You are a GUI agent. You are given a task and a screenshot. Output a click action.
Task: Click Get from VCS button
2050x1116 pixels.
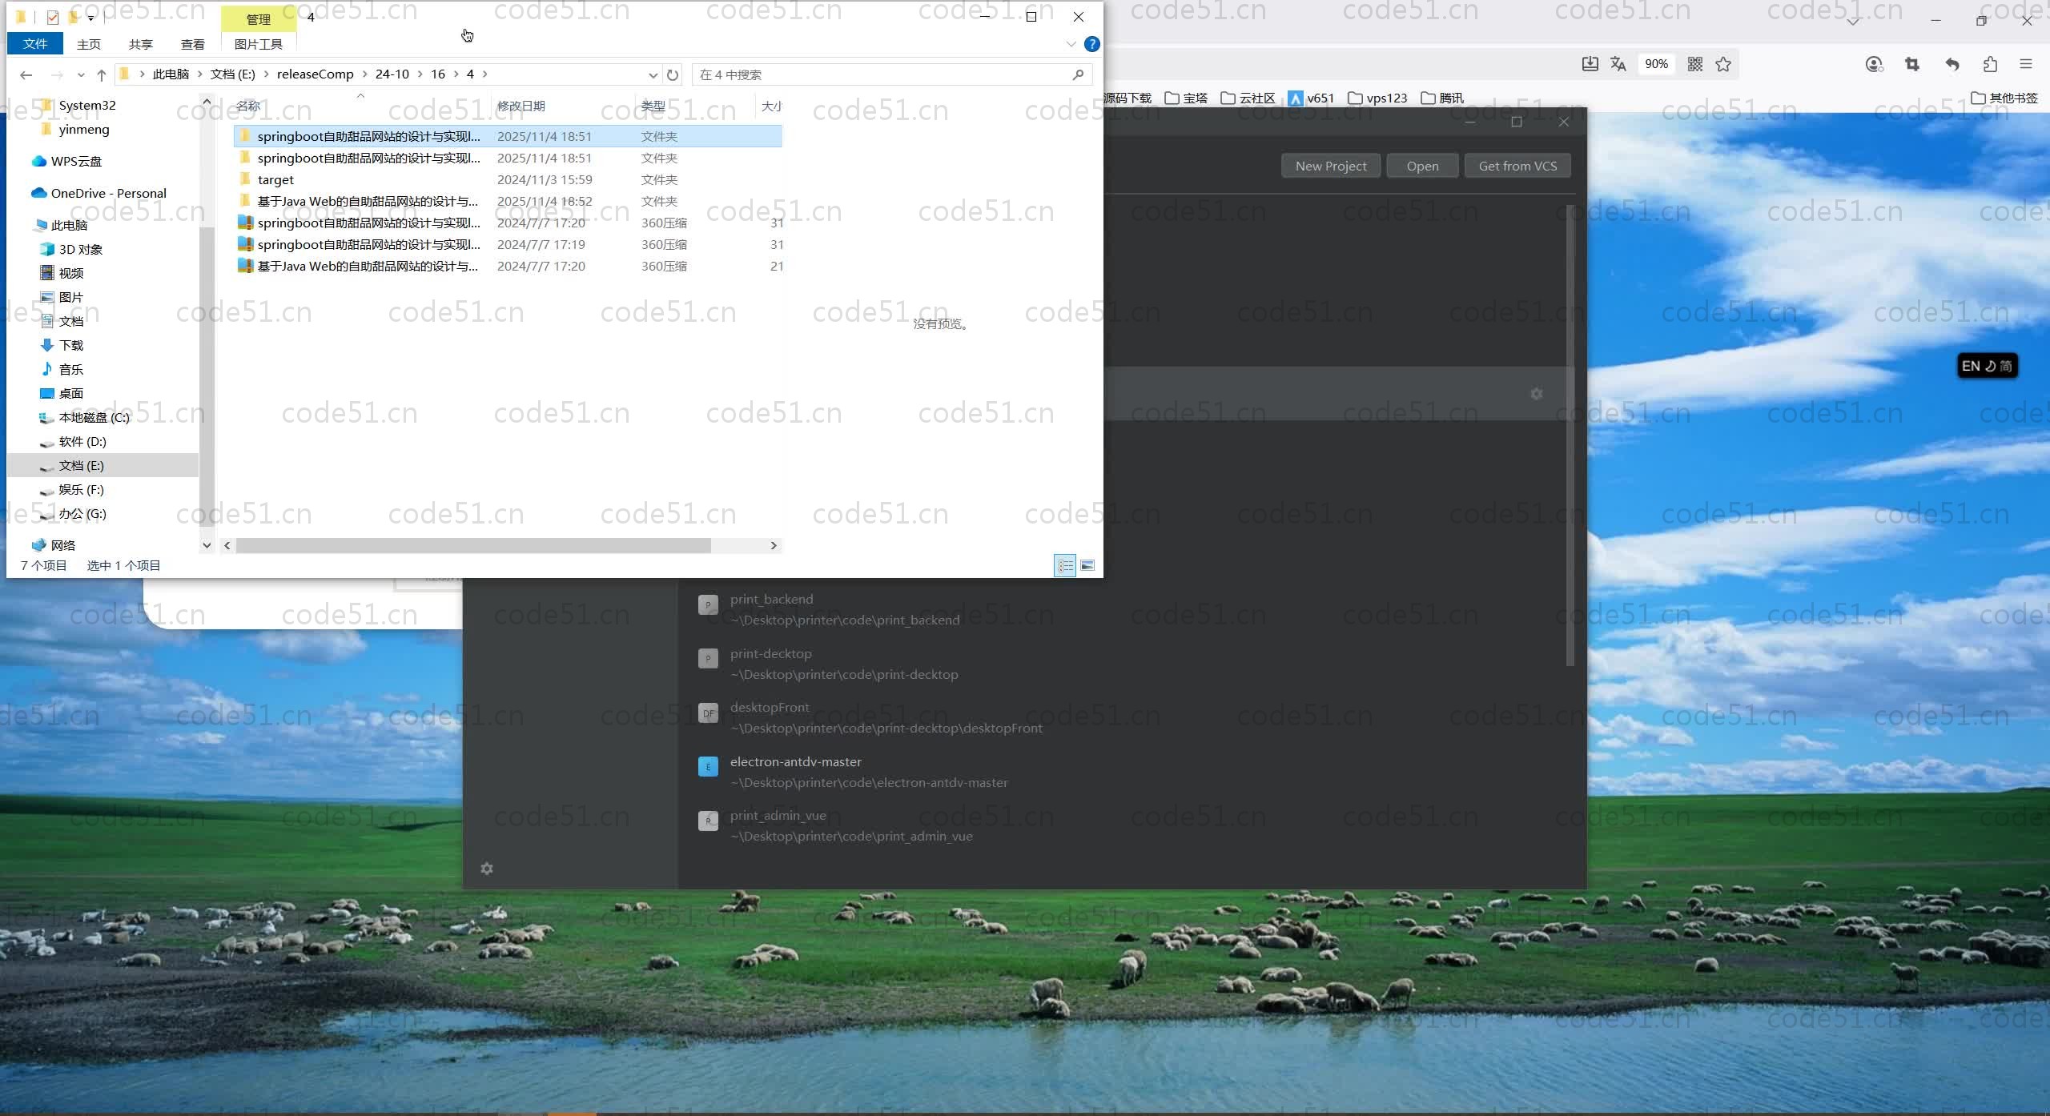[x=1517, y=166]
